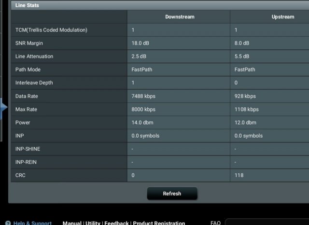This screenshot has width=309, height=225.
Task: Click downstream power 14.0 dbm
Action: tap(142, 123)
